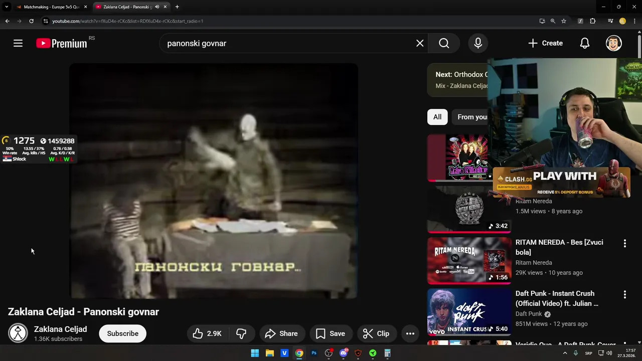The height and width of the screenshot is (361, 642).
Task: Start voice search with microphone
Action: [478, 43]
